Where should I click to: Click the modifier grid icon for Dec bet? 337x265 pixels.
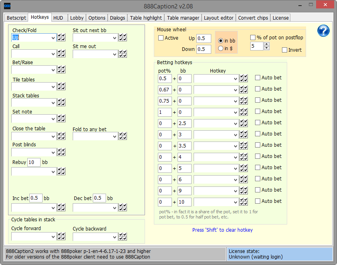tap(123, 208)
